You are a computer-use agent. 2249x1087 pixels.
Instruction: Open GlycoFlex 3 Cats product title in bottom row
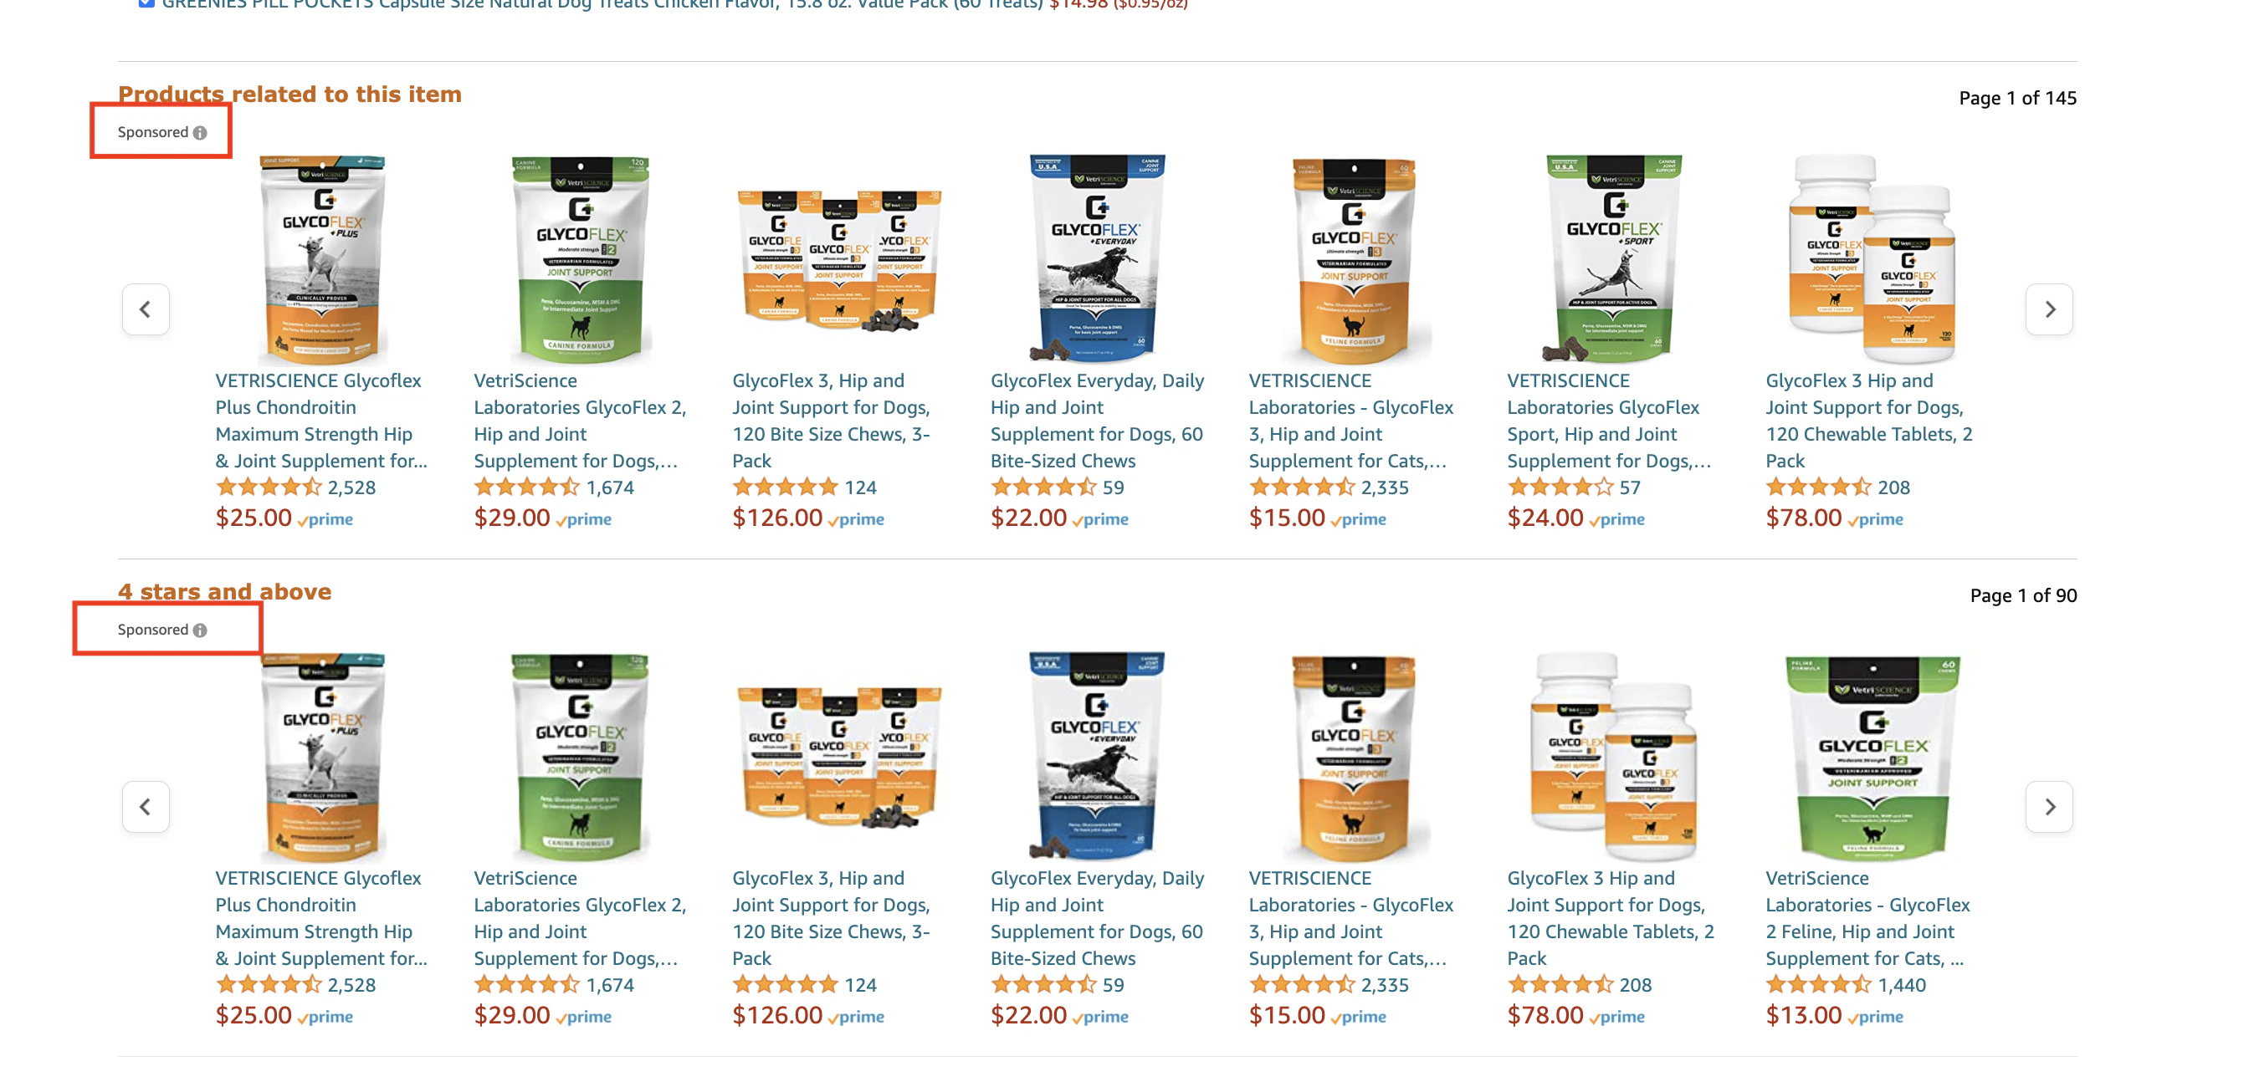click(1350, 918)
